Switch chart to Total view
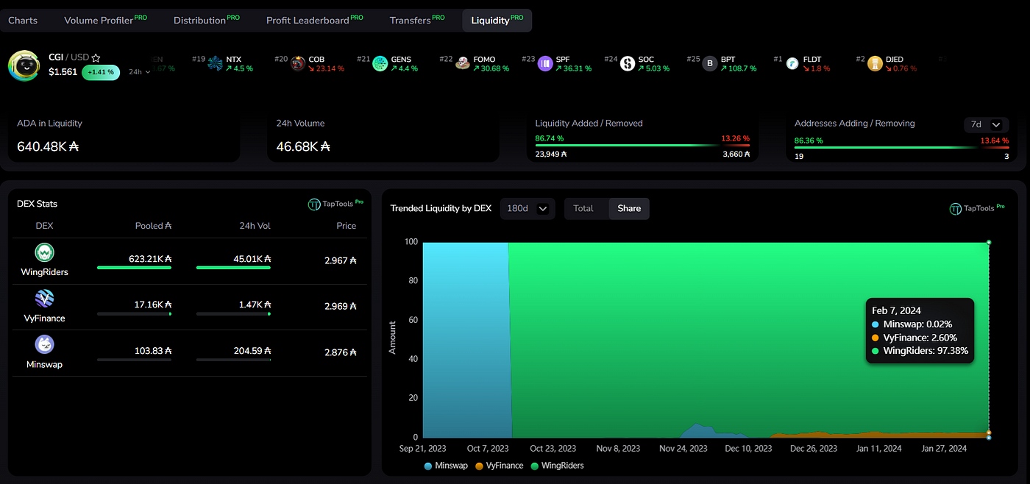Viewport: 1030px width, 484px height. click(583, 208)
